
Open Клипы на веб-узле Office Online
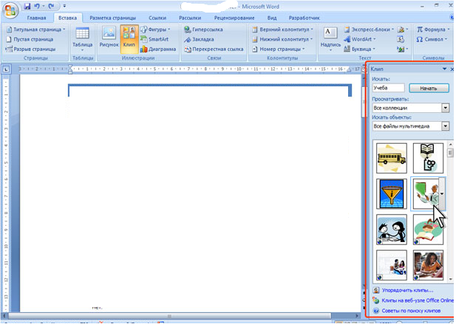click(418, 300)
